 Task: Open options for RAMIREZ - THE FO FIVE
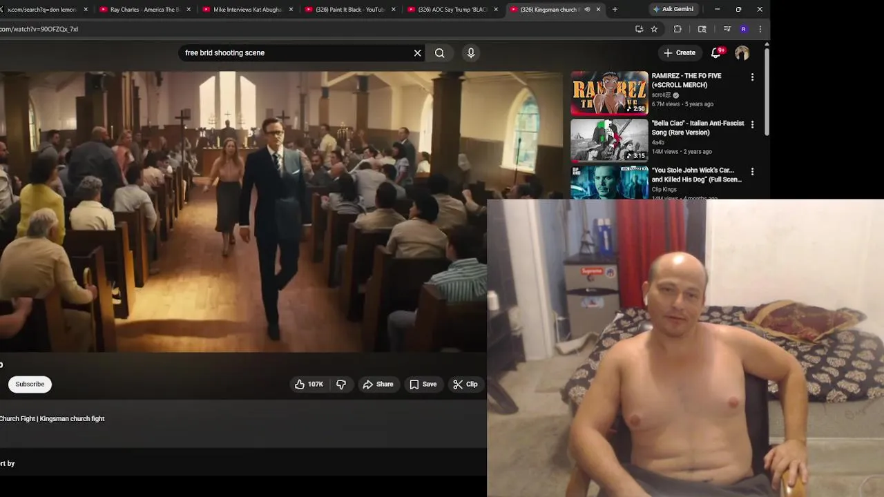point(752,77)
